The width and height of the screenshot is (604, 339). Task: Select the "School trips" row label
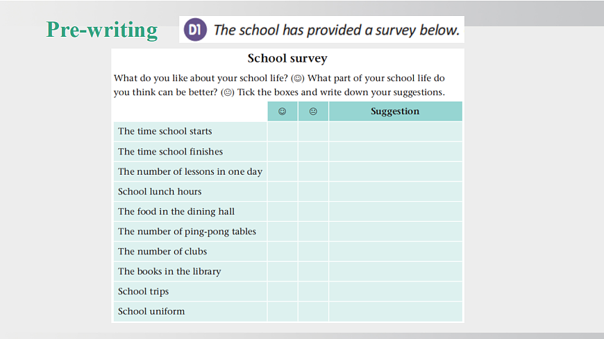pyautogui.click(x=144, y=291)
